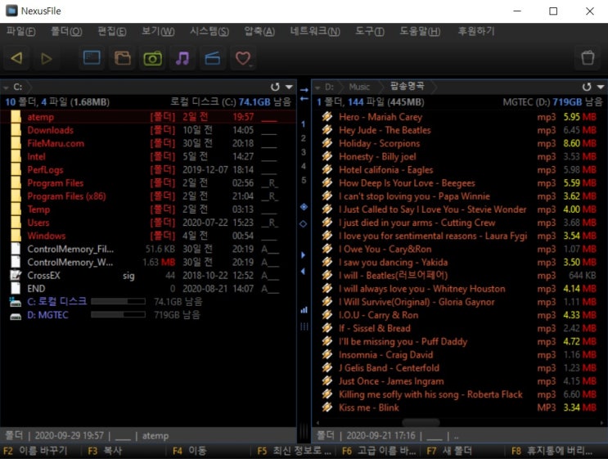Image resolution: width=608 pixels, height=459 pixels.
Task: Select the Program Files (x86) folder
Action: coord(148,196)
